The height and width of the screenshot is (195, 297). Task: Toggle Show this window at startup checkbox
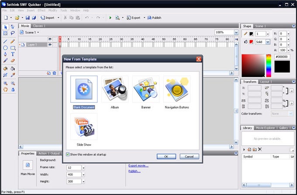68,155
